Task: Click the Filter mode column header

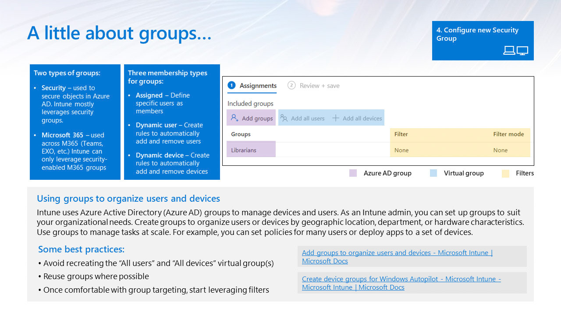Action: 508,134
